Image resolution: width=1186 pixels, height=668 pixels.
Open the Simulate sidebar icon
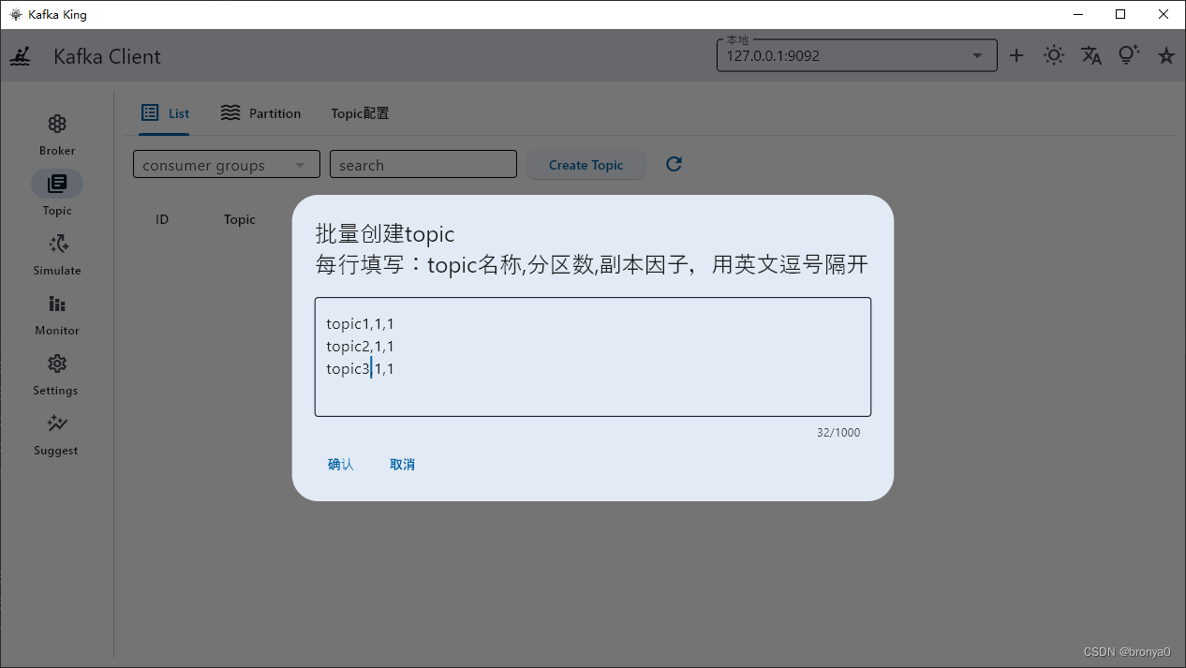coord(57,244)
